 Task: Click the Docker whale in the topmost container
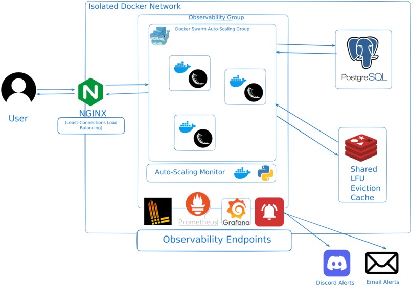pyautogui.click(x=182, y=67)
